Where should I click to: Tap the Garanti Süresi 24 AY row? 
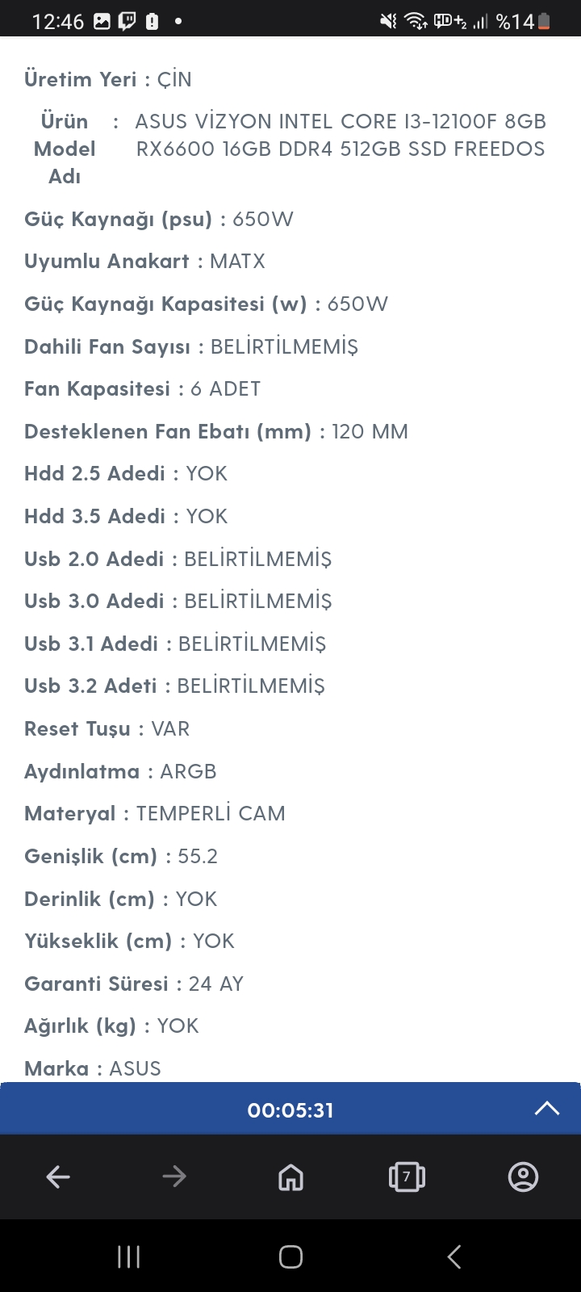134,984
